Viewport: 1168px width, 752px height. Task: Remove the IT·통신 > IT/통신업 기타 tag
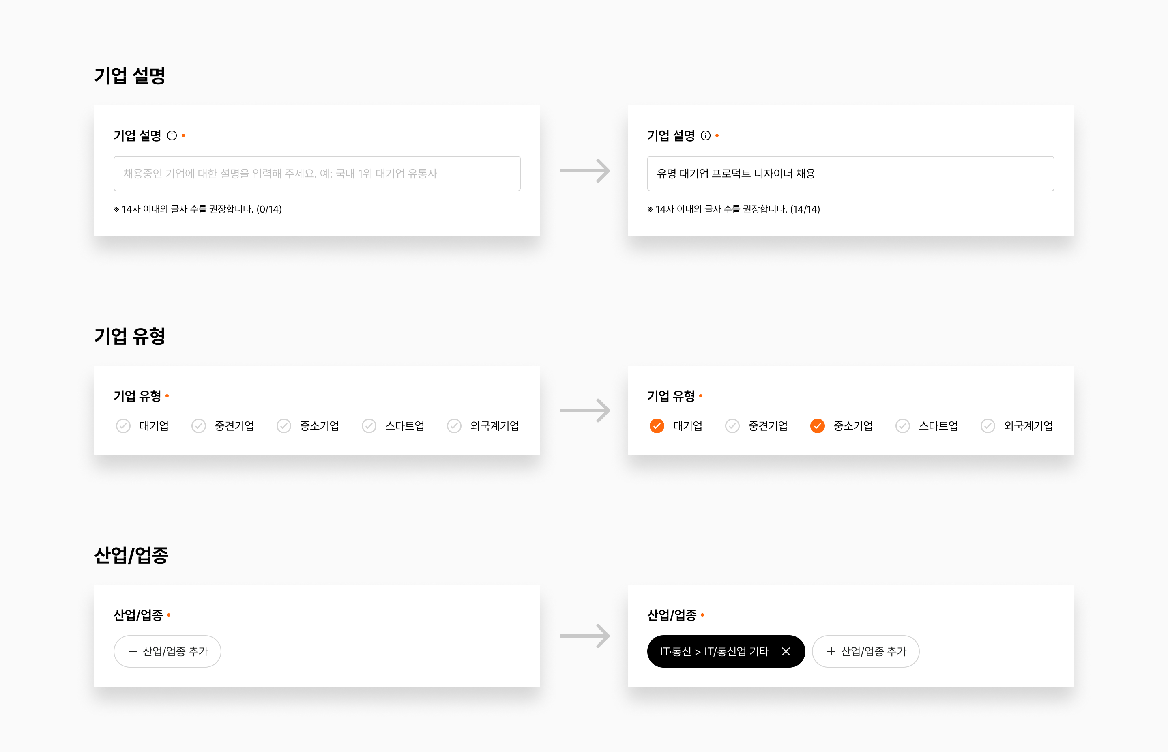coord(786,651)
